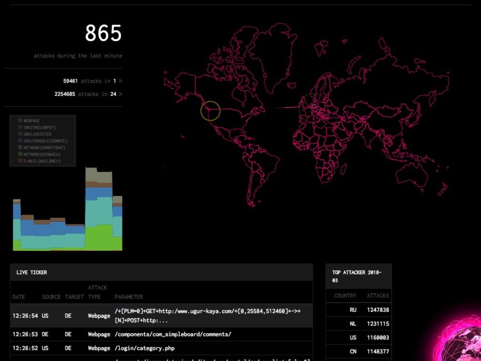Click the /login/category.php ticker entry
Viewport: 481px width, 361px height.
[x=145, y=348]
